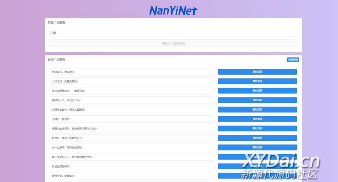This screenshot has width=338, height=182.
Task: Click the NanYiNet logo
Action: pos(173,10)
